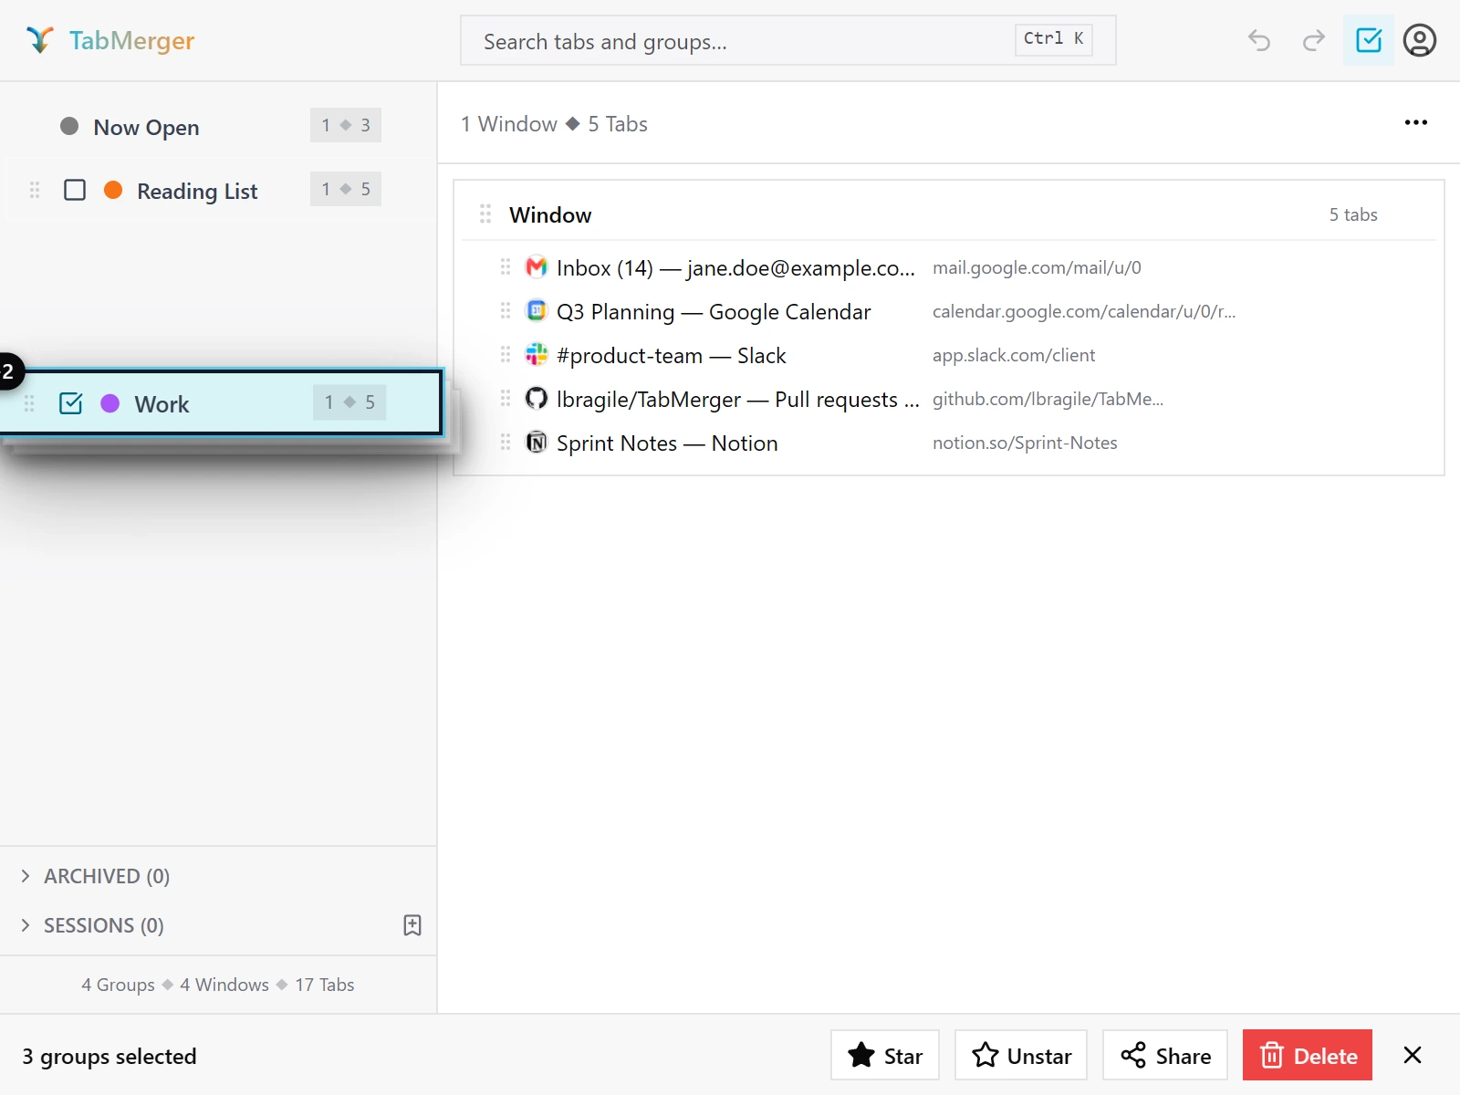
Task: Click the orange color dot of Reading List
Action: tap(113, 190)
